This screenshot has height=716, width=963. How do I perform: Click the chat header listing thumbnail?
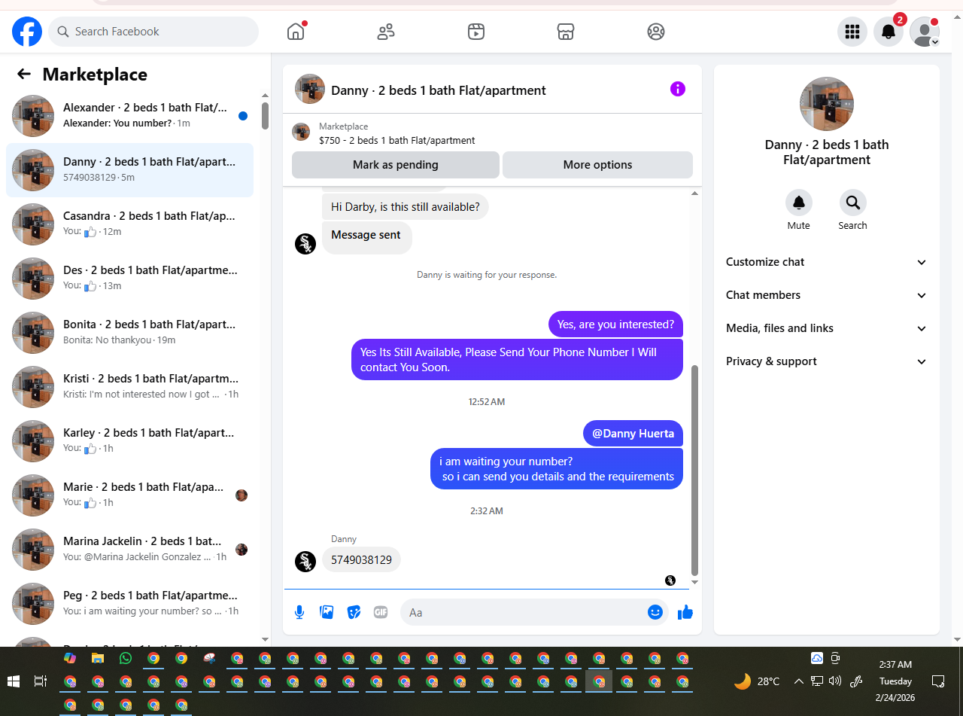point(310,89)
